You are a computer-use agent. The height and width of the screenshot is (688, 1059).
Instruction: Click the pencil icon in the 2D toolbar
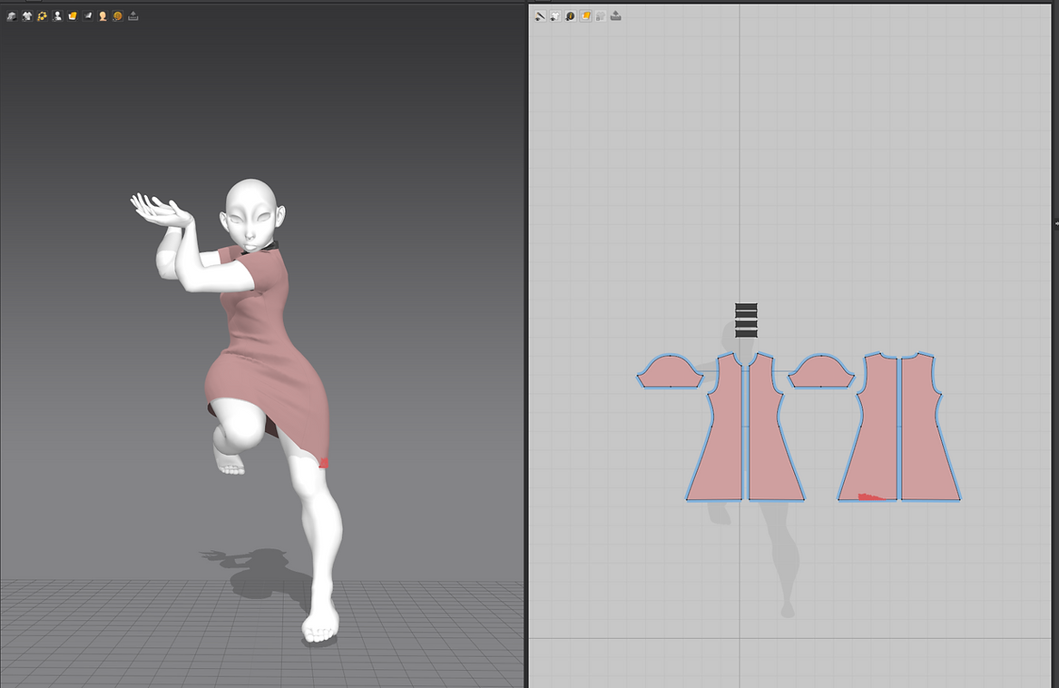point(540,16)
